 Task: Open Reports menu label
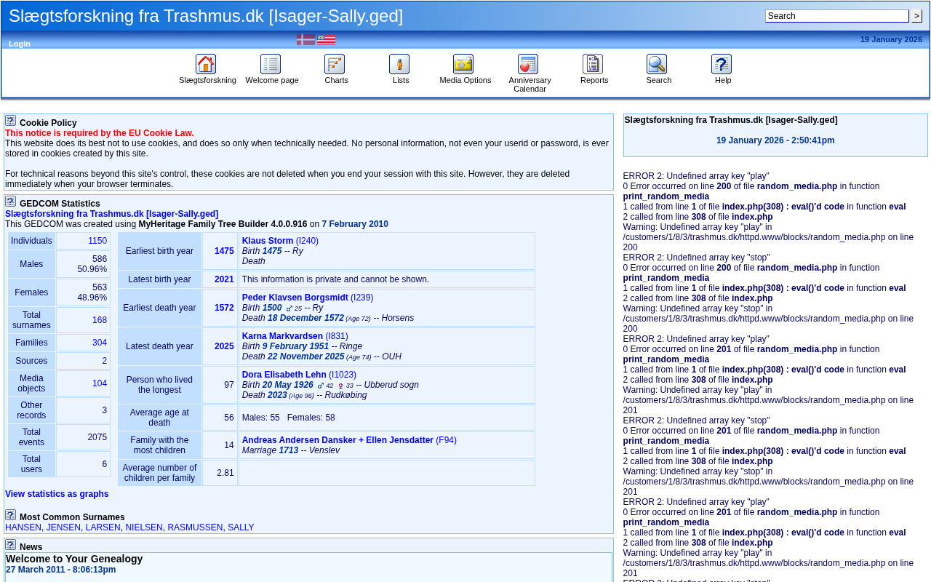point(594,80)
